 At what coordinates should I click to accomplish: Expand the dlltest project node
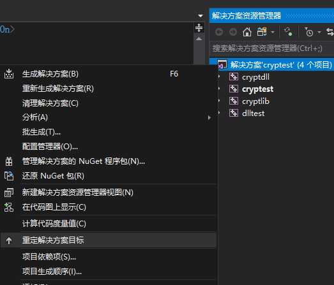(x=219, y=113)
